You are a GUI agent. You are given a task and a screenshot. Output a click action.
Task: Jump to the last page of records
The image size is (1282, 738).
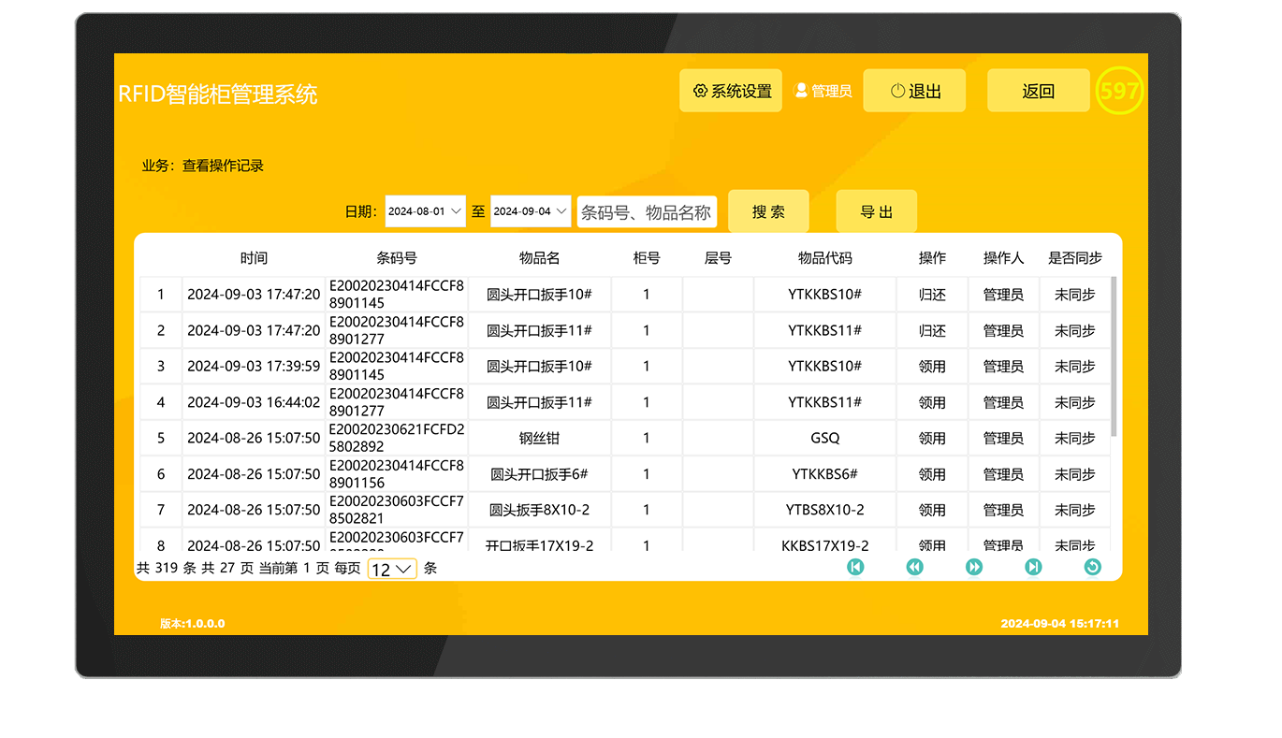(x=1033, y=567)
